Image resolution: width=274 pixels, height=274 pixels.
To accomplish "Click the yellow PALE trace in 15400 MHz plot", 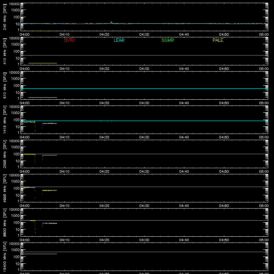I will (x=39, y=254).
